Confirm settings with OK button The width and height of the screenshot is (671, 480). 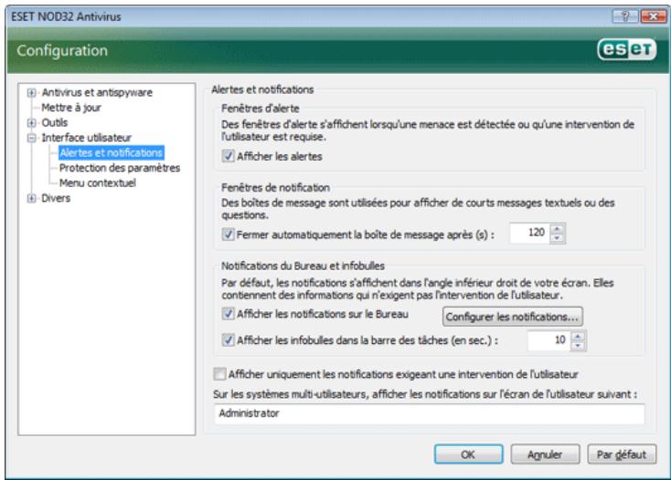(x=469, y=454)
